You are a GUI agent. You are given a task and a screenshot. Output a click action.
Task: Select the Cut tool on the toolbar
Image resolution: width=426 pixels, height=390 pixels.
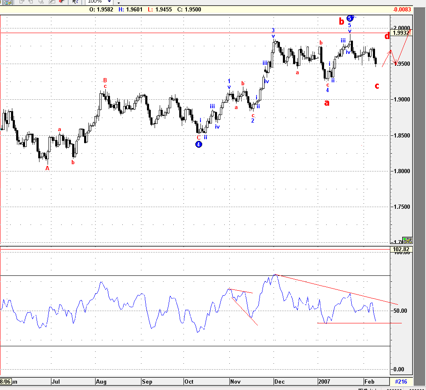(42, 3)
